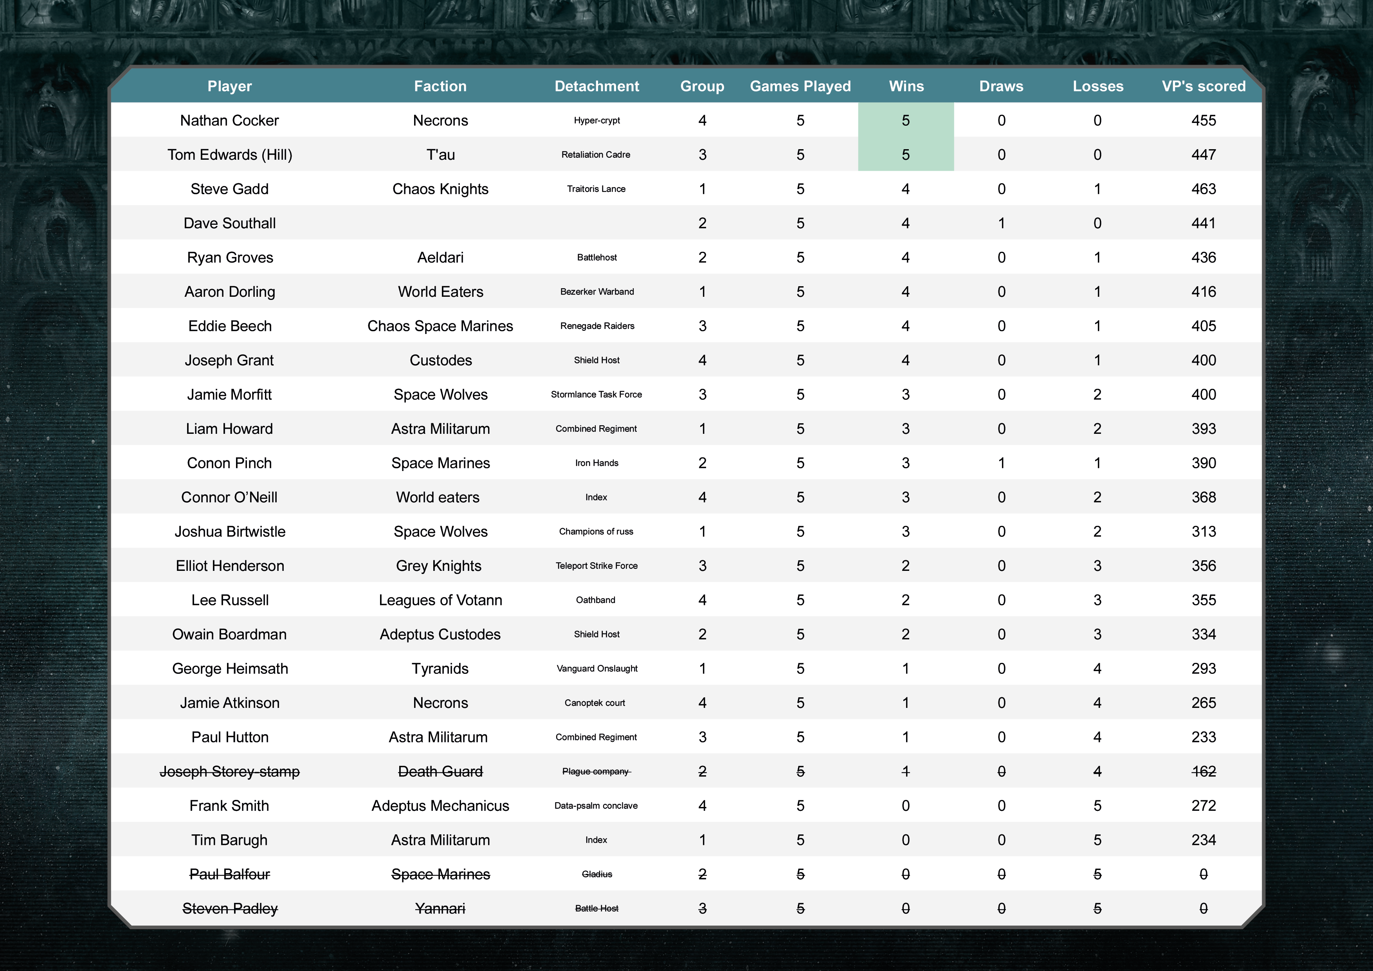Select player name Lee Russell
1373x971 pixels.
click(x=230, y=600)
